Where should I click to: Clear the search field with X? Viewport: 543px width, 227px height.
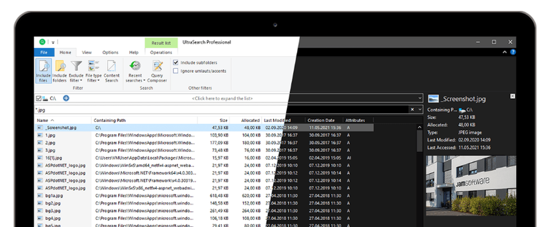tap(412, 109)
